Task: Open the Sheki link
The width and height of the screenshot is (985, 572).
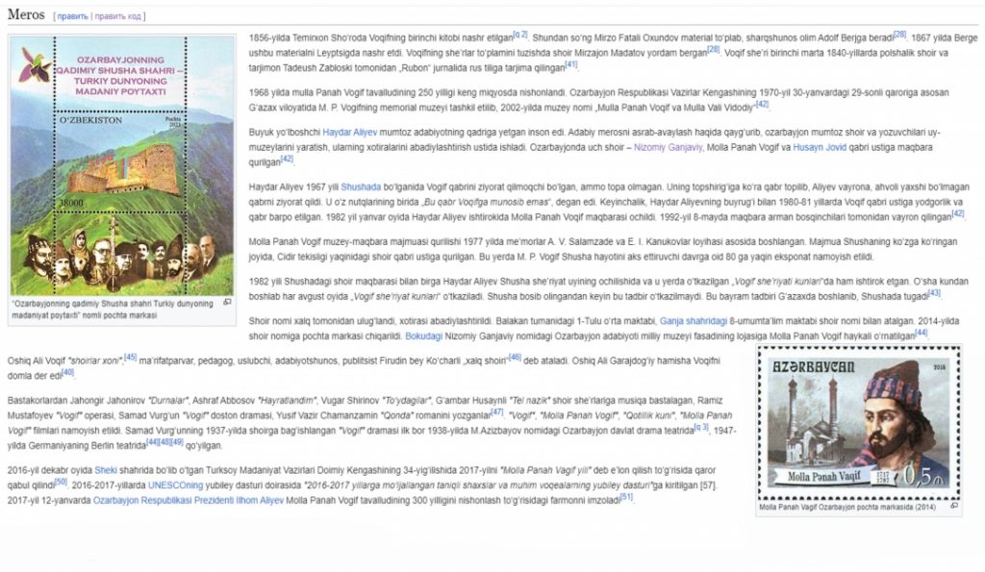Action: point(106,470)
